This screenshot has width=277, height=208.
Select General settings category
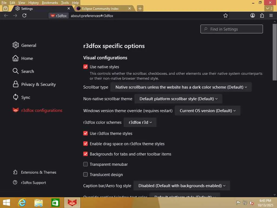[24, 45]
